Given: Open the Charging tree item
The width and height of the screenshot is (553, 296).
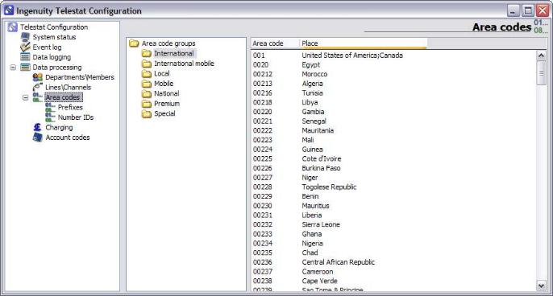Looking at the screenshot, I should click(59, 127).
